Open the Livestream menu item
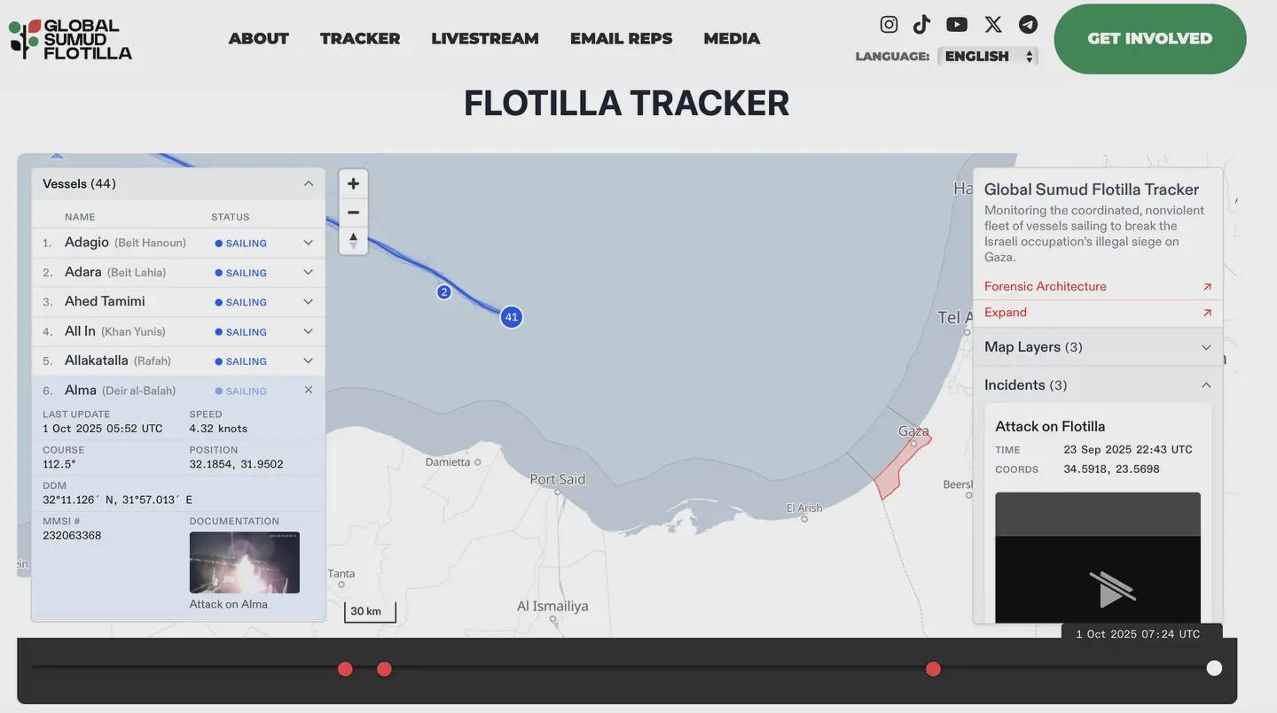Image resolution: width=1277 pixels, height=713 pixels. (x=485, y=39)
